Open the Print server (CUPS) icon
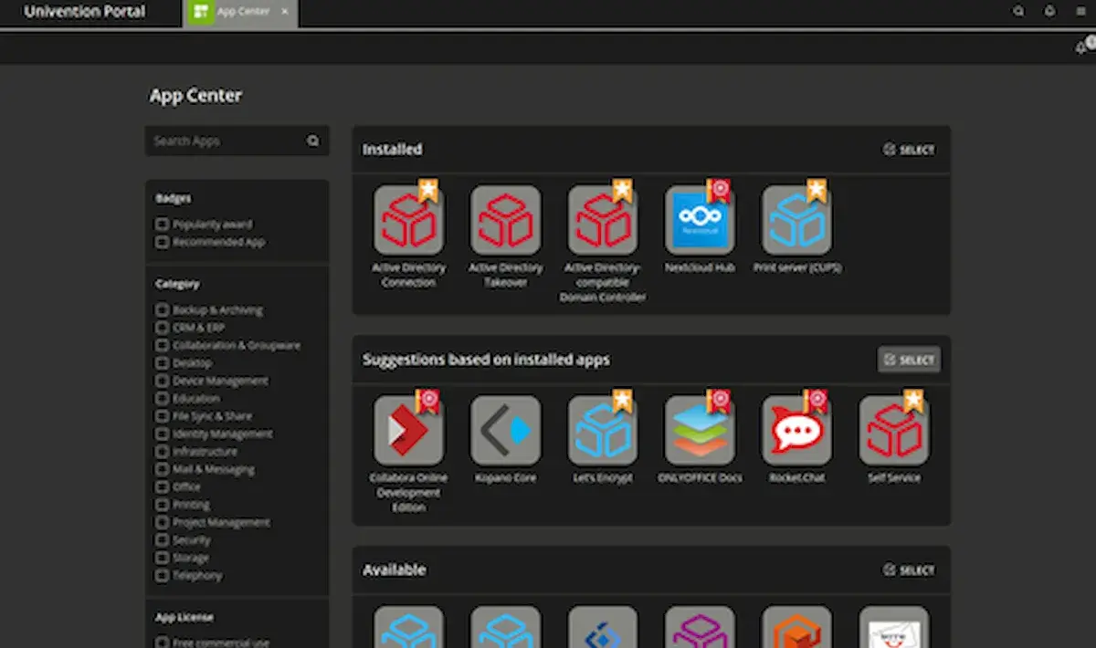 pos(796,220)
